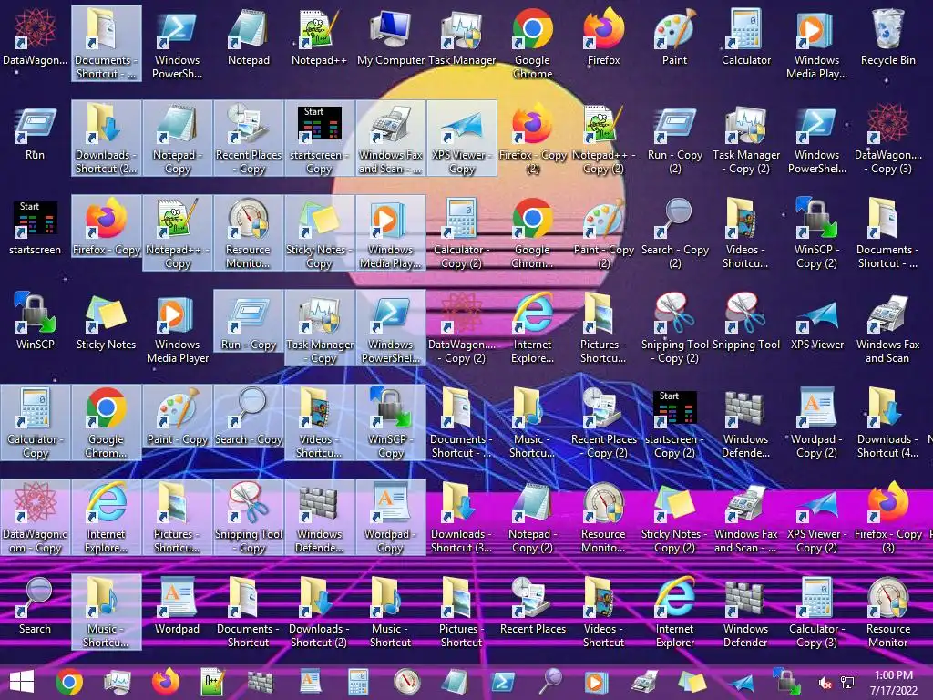Select the startscreen desktop shortcut
The width and height of the screenshot is (933, 700).
click(35, 229)
